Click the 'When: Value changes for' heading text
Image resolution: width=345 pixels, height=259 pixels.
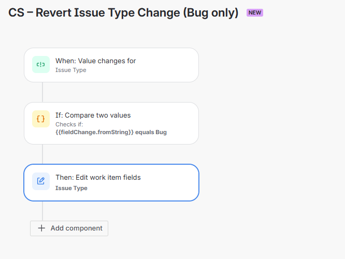click(x=96, y=61)
